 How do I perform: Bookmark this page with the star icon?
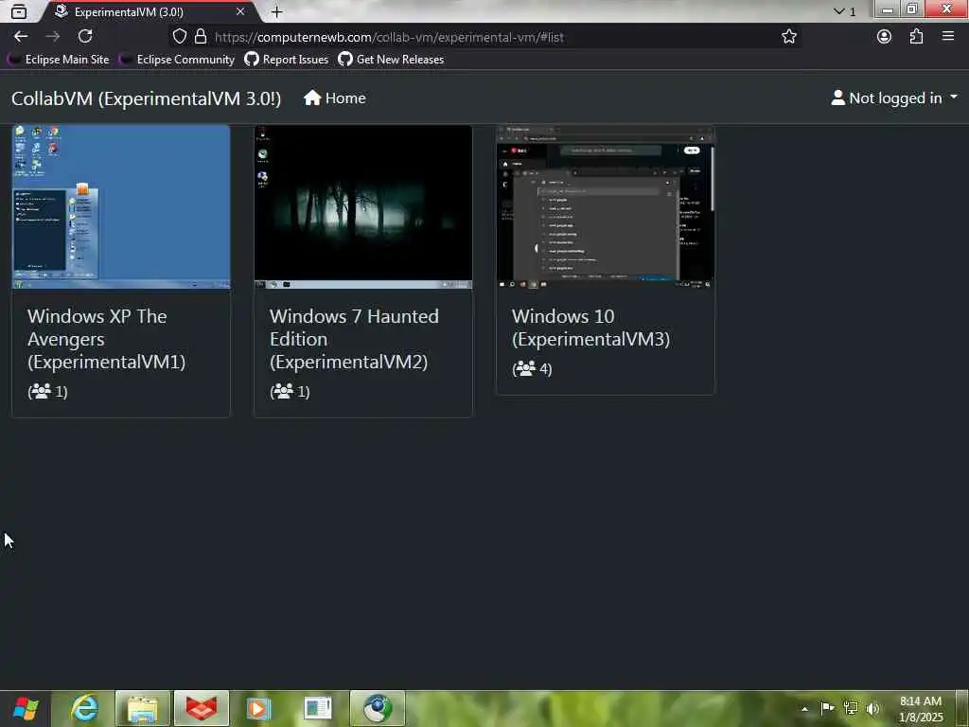tap(788, 37)
